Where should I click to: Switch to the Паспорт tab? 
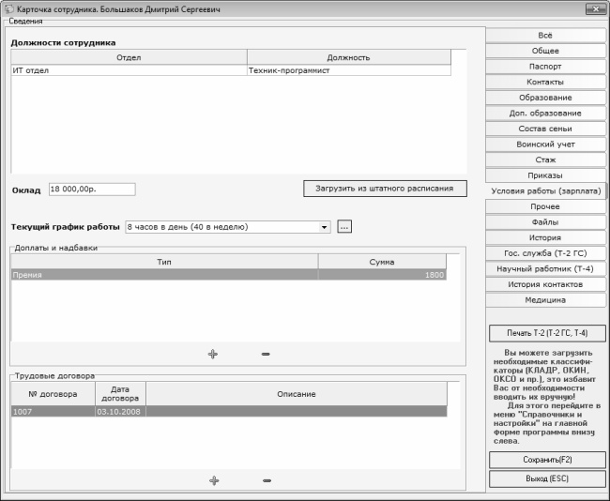[x=545, y=67]
